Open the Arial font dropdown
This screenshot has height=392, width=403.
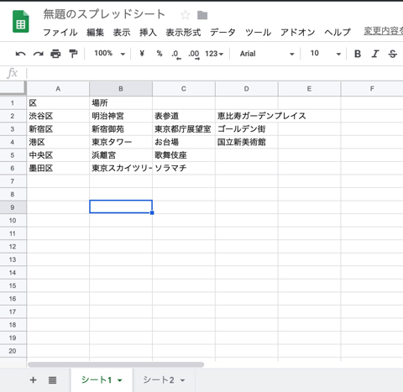[267, 54]
